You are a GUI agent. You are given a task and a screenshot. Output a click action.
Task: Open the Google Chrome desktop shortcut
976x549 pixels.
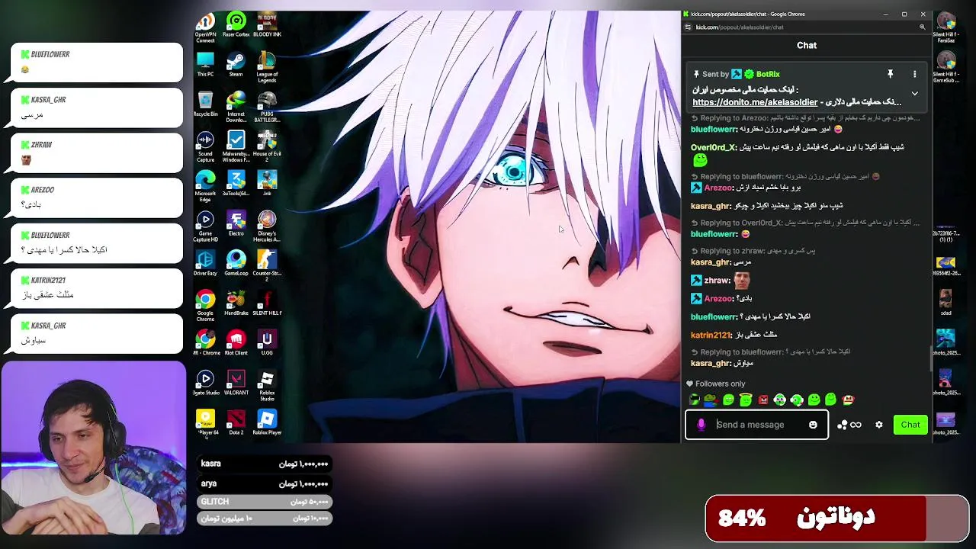[x=205, y=305]
